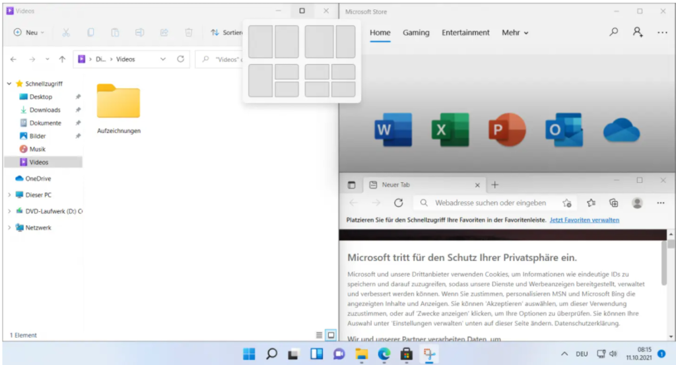The width and height of the screenshot is (676, 365).
Task: Open the Entertainment tab in Store
Action: tap(465, 32)
